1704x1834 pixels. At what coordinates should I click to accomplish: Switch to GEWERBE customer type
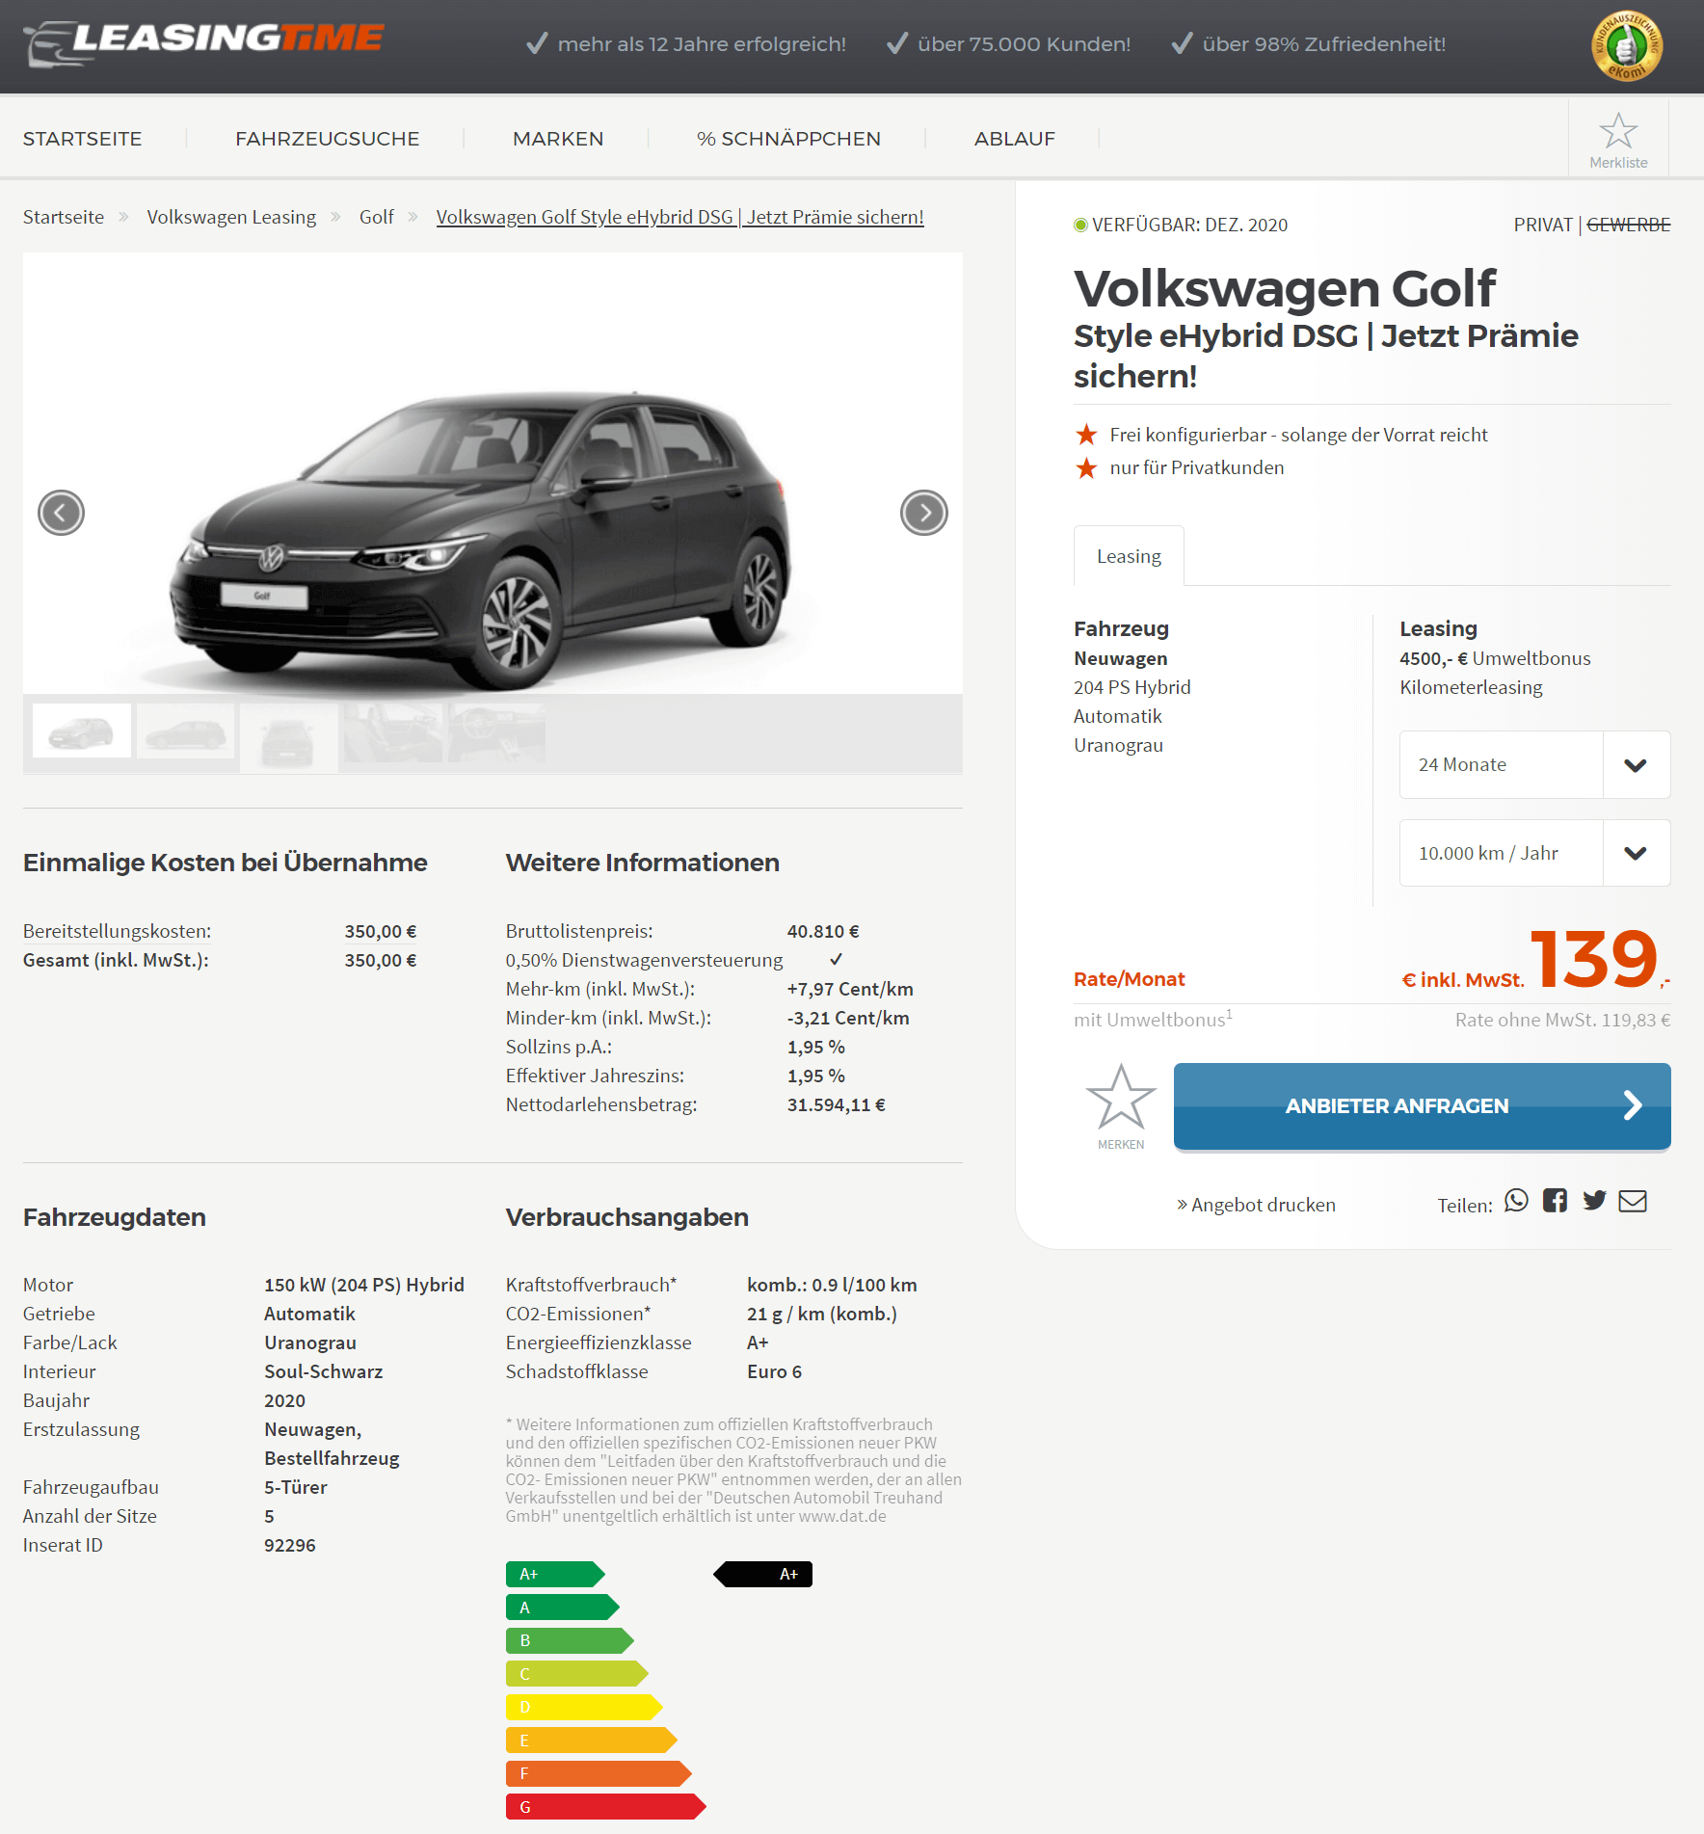coord(1628,225)
